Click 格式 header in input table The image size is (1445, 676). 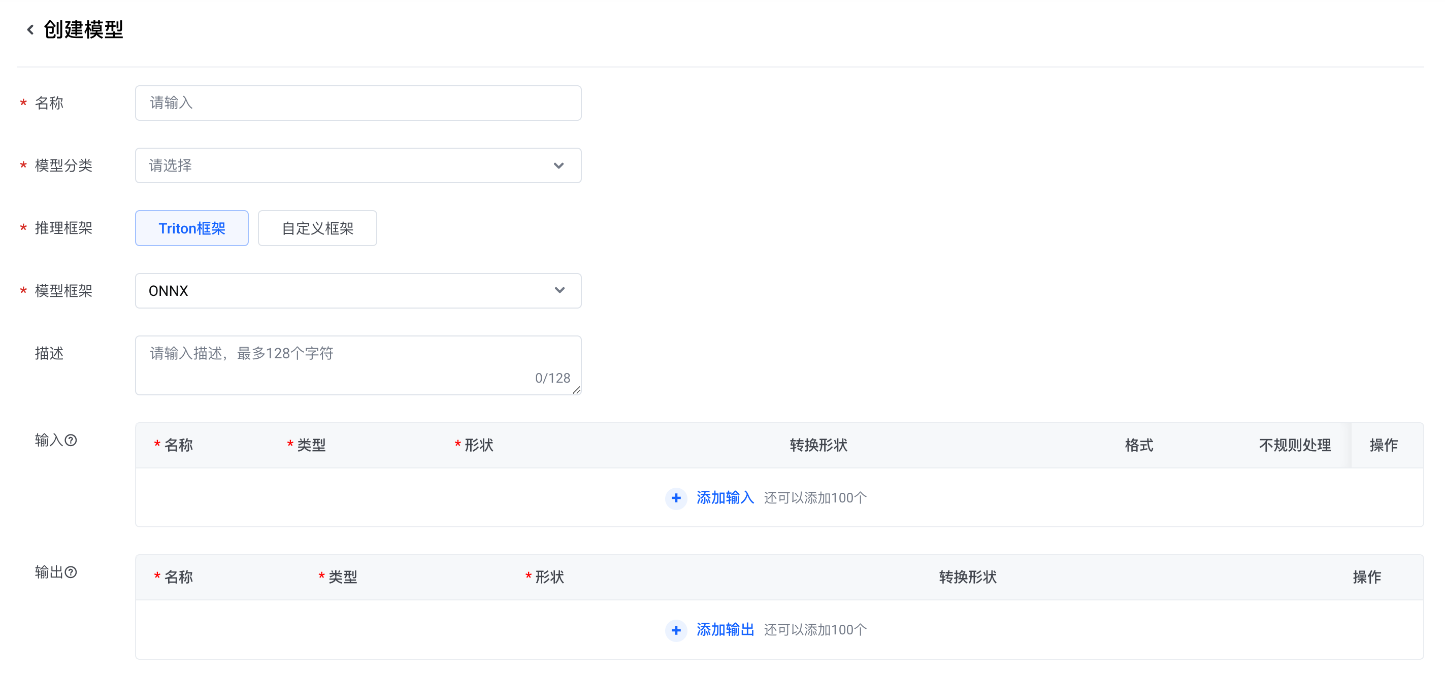pos(1139,445)
